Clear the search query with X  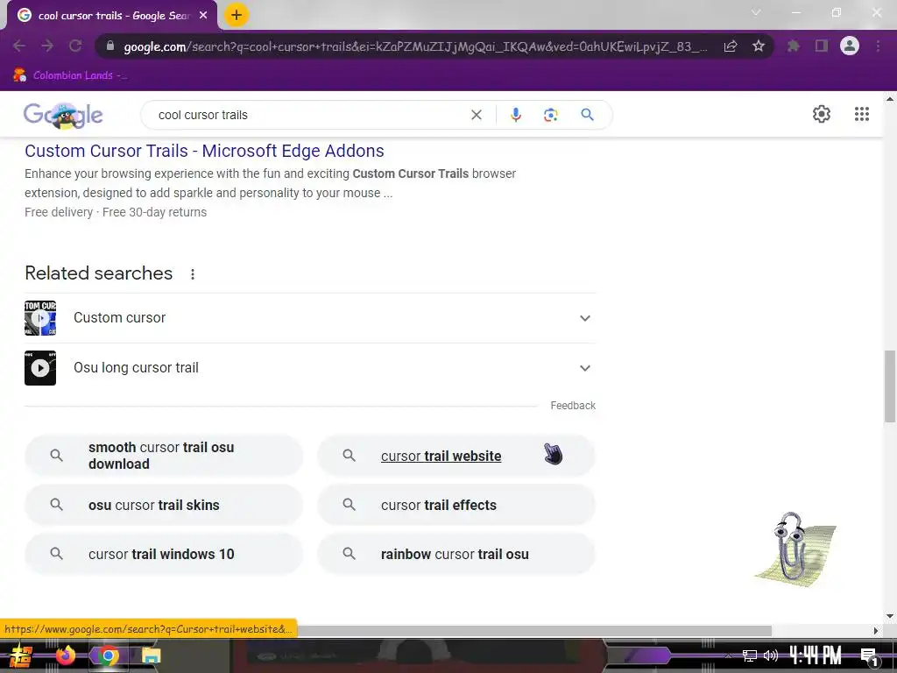pyautogui.click(x=476, y=115)
